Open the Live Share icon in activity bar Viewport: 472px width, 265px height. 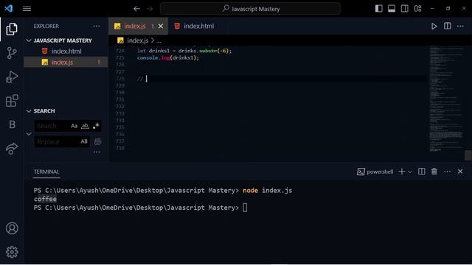point(12,149)
